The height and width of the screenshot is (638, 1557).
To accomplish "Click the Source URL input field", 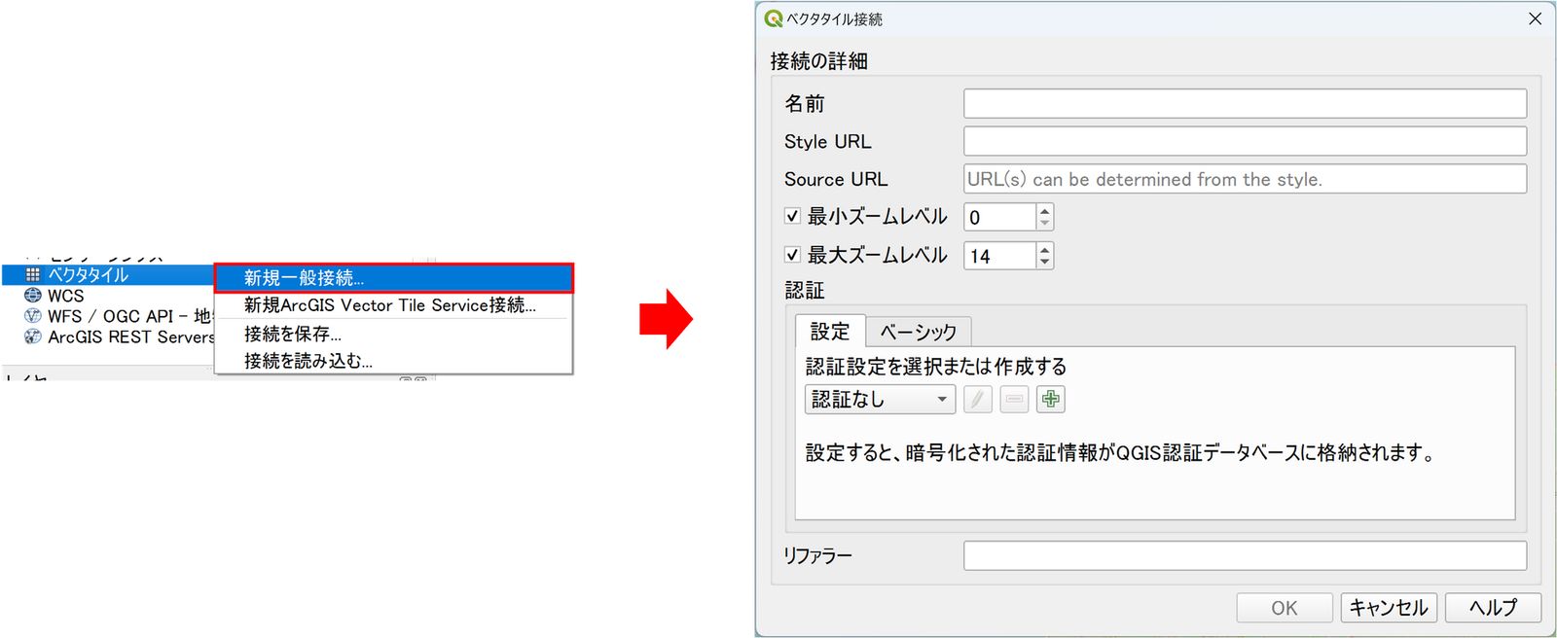I will pyautogui.click(x=1245, y=179).
